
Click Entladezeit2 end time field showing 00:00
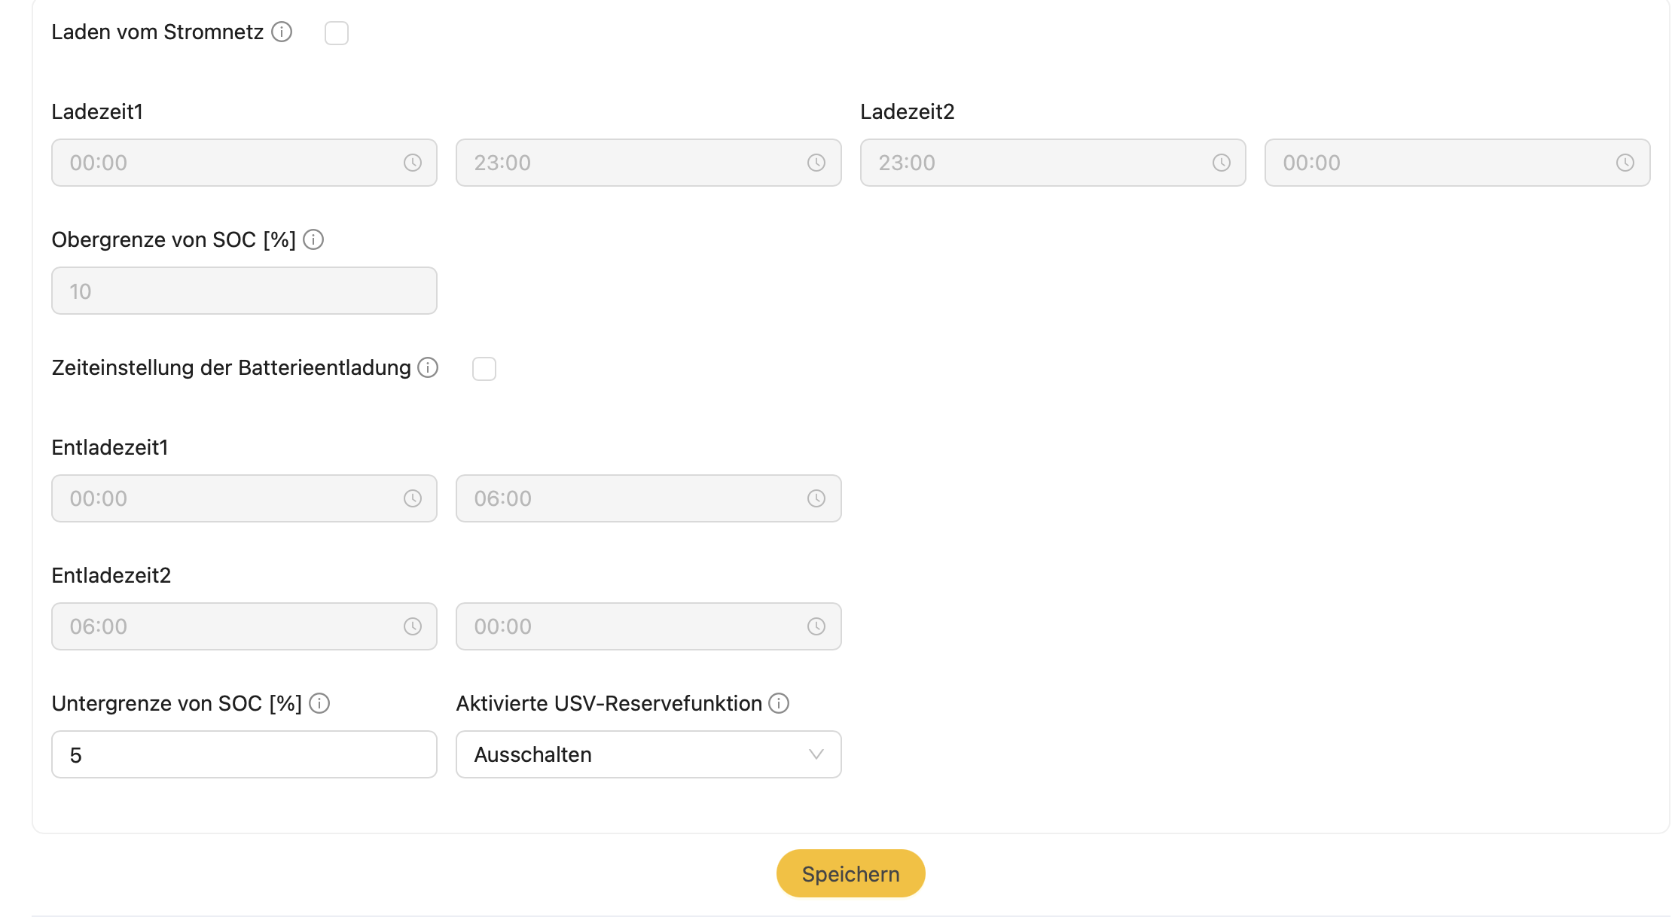click(x=633, y=626)
